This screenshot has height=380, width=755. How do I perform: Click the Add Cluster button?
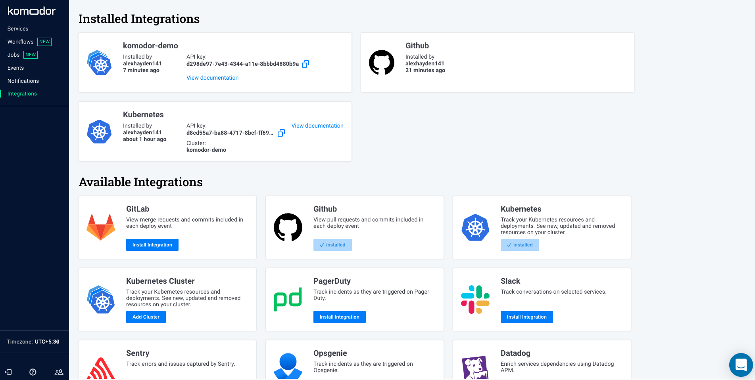pos(146,317)
